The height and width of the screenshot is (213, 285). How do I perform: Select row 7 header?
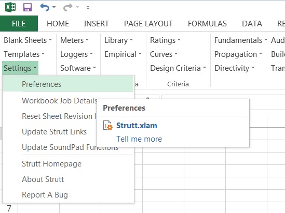tap(9, 208)
